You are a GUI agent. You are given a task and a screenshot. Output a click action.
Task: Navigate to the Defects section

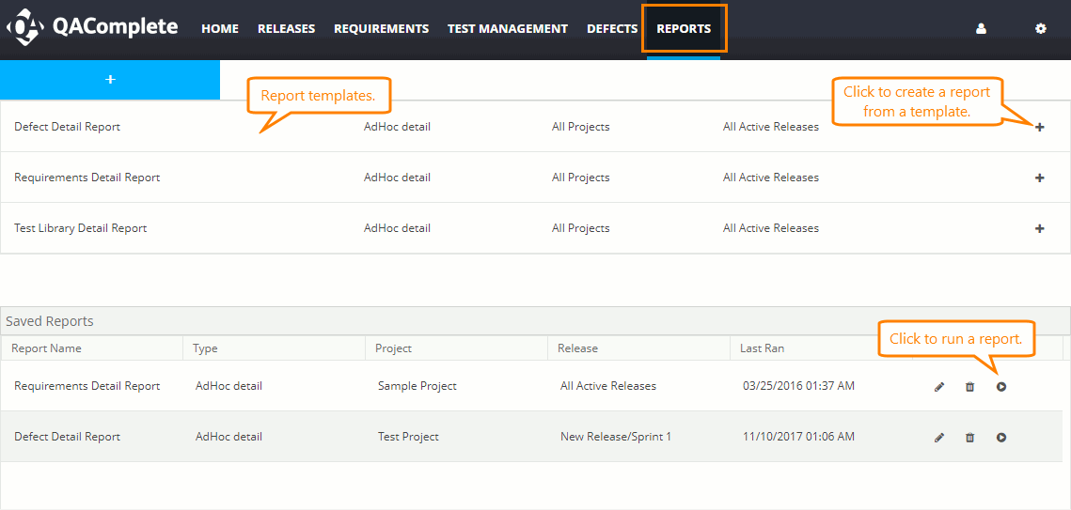tap(612, 29)
